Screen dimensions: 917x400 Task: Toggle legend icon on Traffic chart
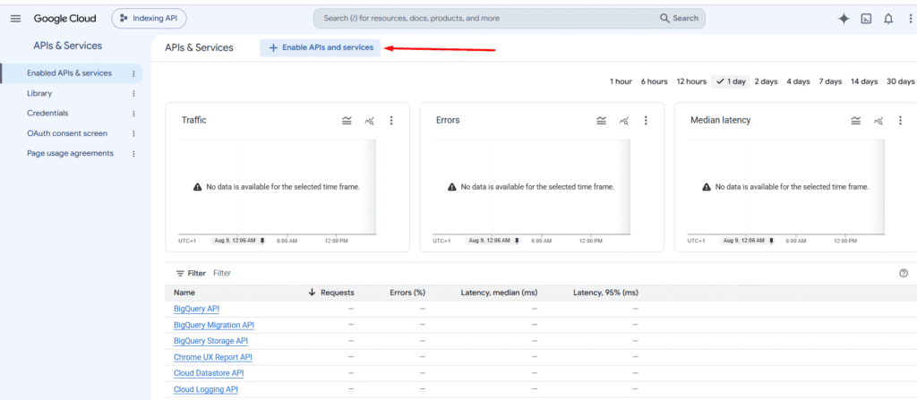click(347, 121)
